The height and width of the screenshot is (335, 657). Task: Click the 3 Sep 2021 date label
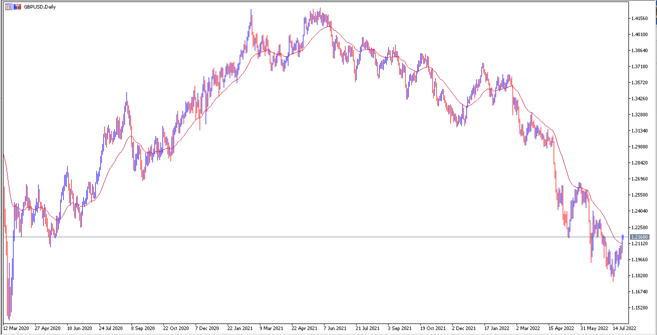click(x=400, y=329)
